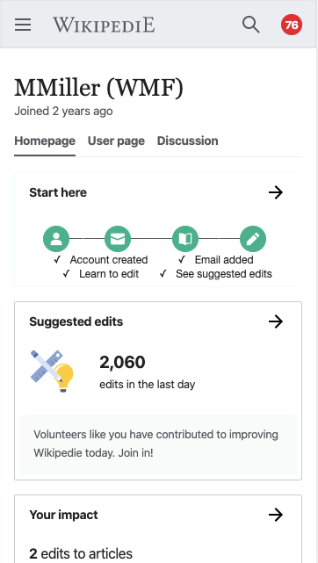The image size is (318, 563).
Task: Open the Your impact heading
Action: 63,515
